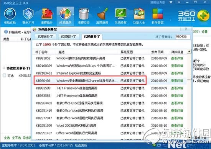Click 查看详情 link for KB980436
Screen dimensions: 211x149
[x=177, y=81]
